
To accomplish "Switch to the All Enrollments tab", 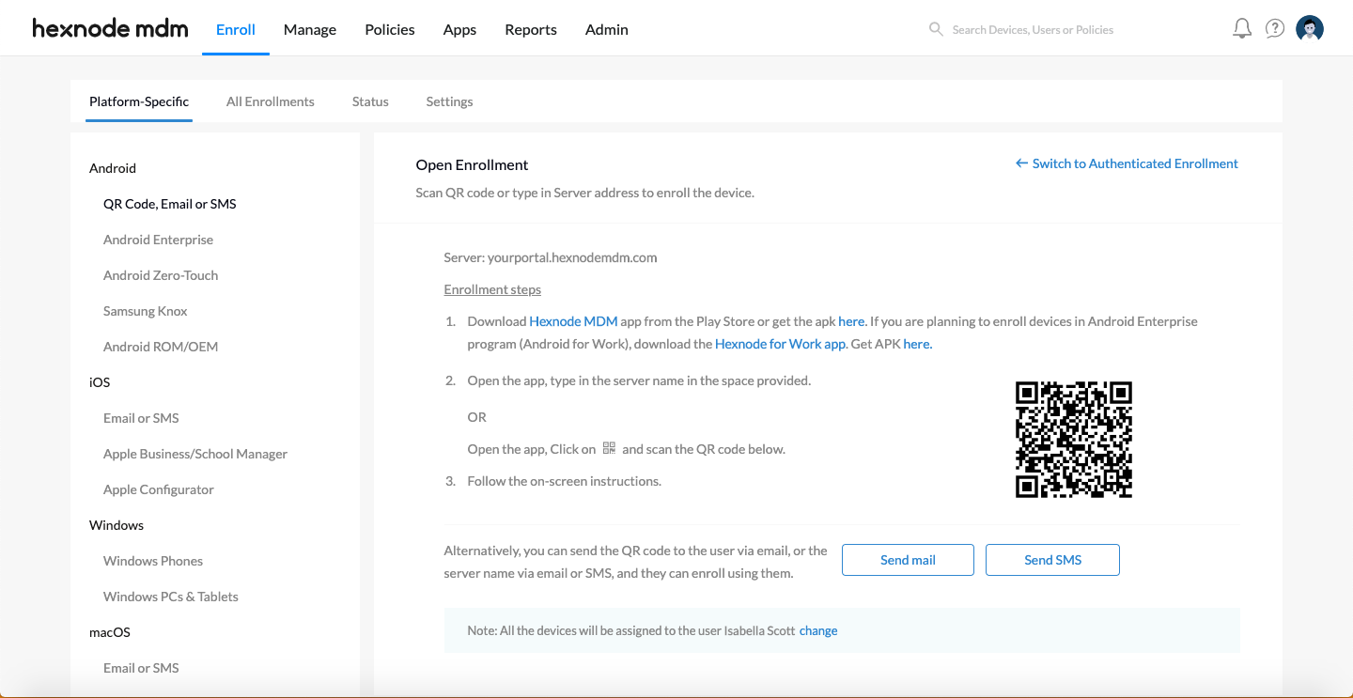I will tap(271, 101).
